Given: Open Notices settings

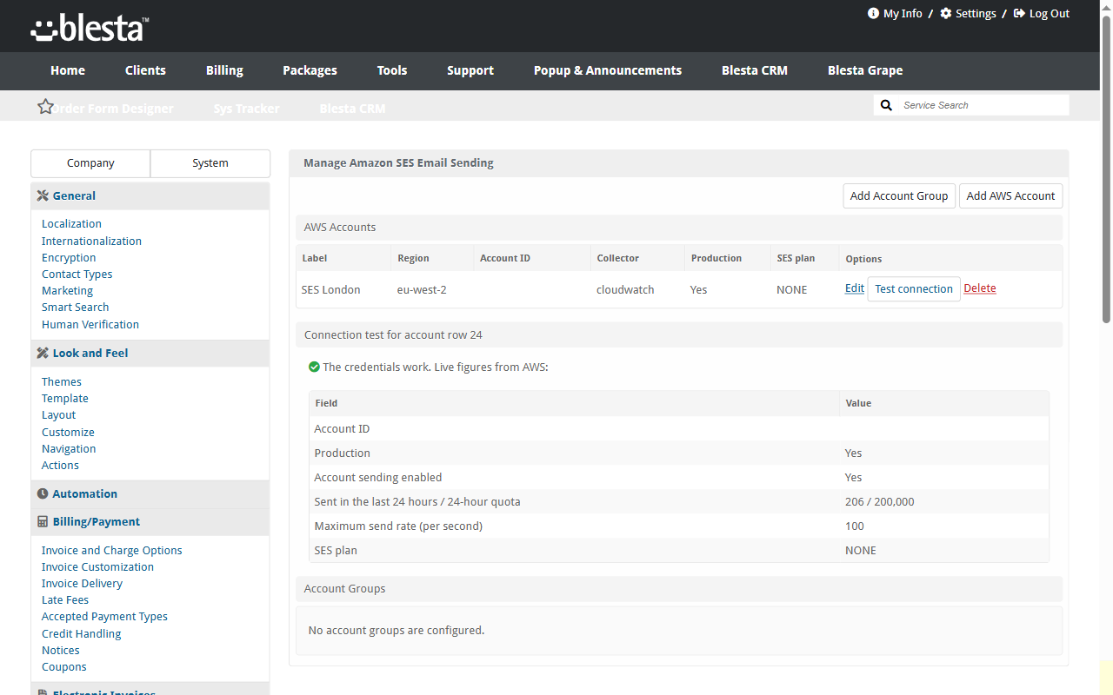Looking at the screenshot, I should [x=60, y=651].
